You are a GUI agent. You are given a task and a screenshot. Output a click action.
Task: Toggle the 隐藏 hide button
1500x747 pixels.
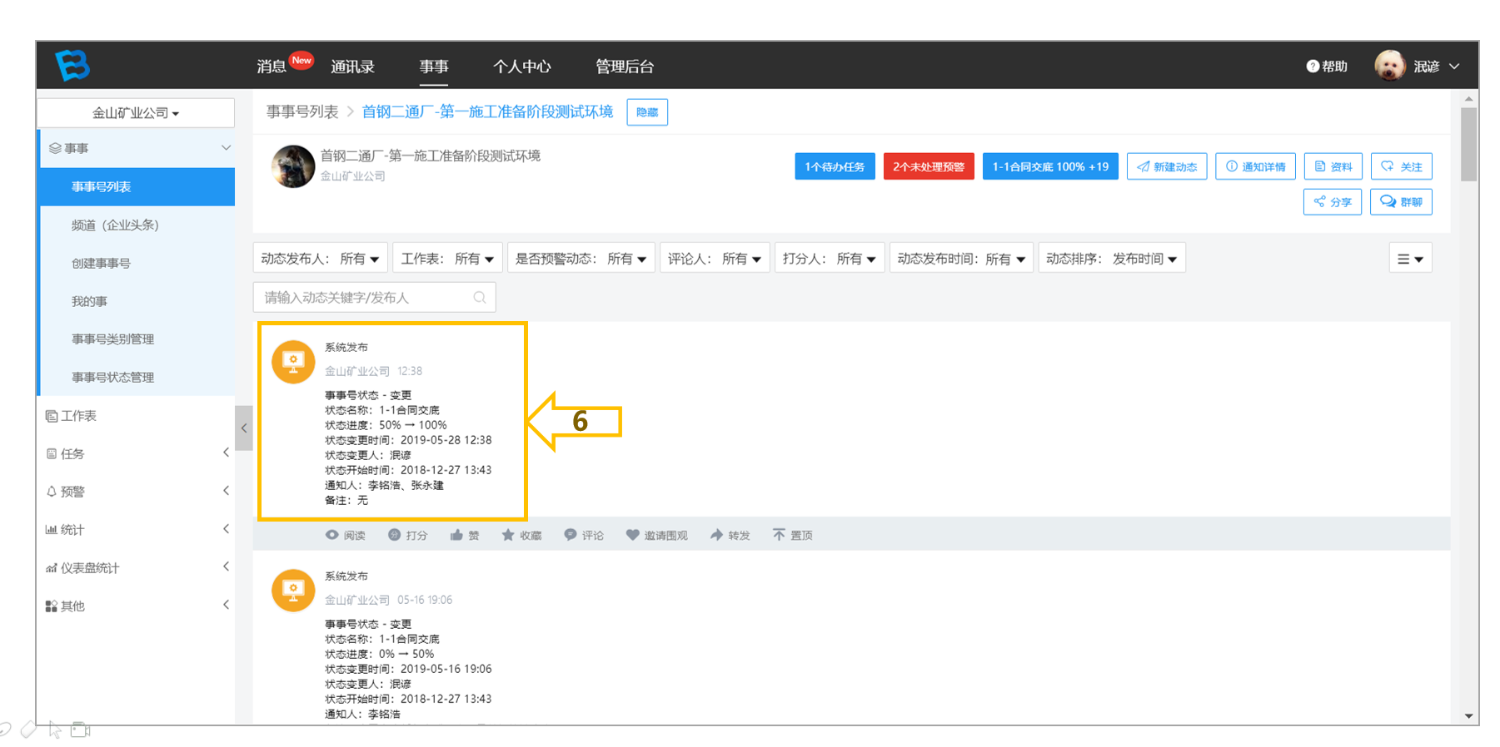647,112
